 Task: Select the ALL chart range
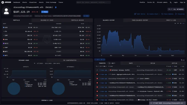183,23
